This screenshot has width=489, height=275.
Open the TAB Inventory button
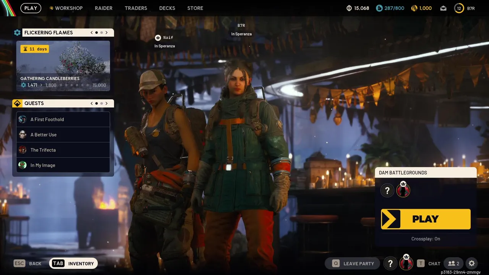[x=74, y=264]
